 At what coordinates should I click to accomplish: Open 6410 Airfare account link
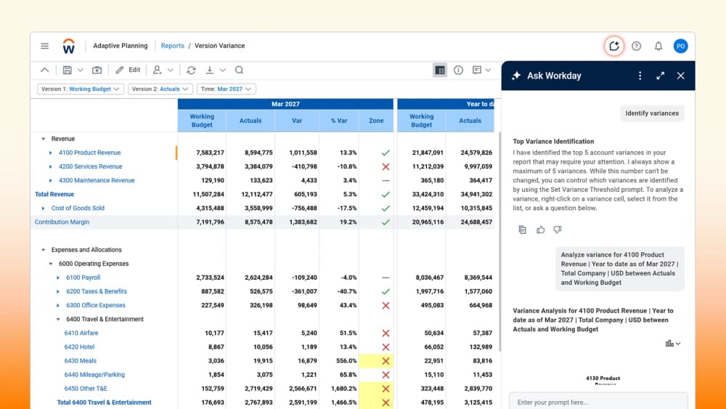tap(81, 333)
